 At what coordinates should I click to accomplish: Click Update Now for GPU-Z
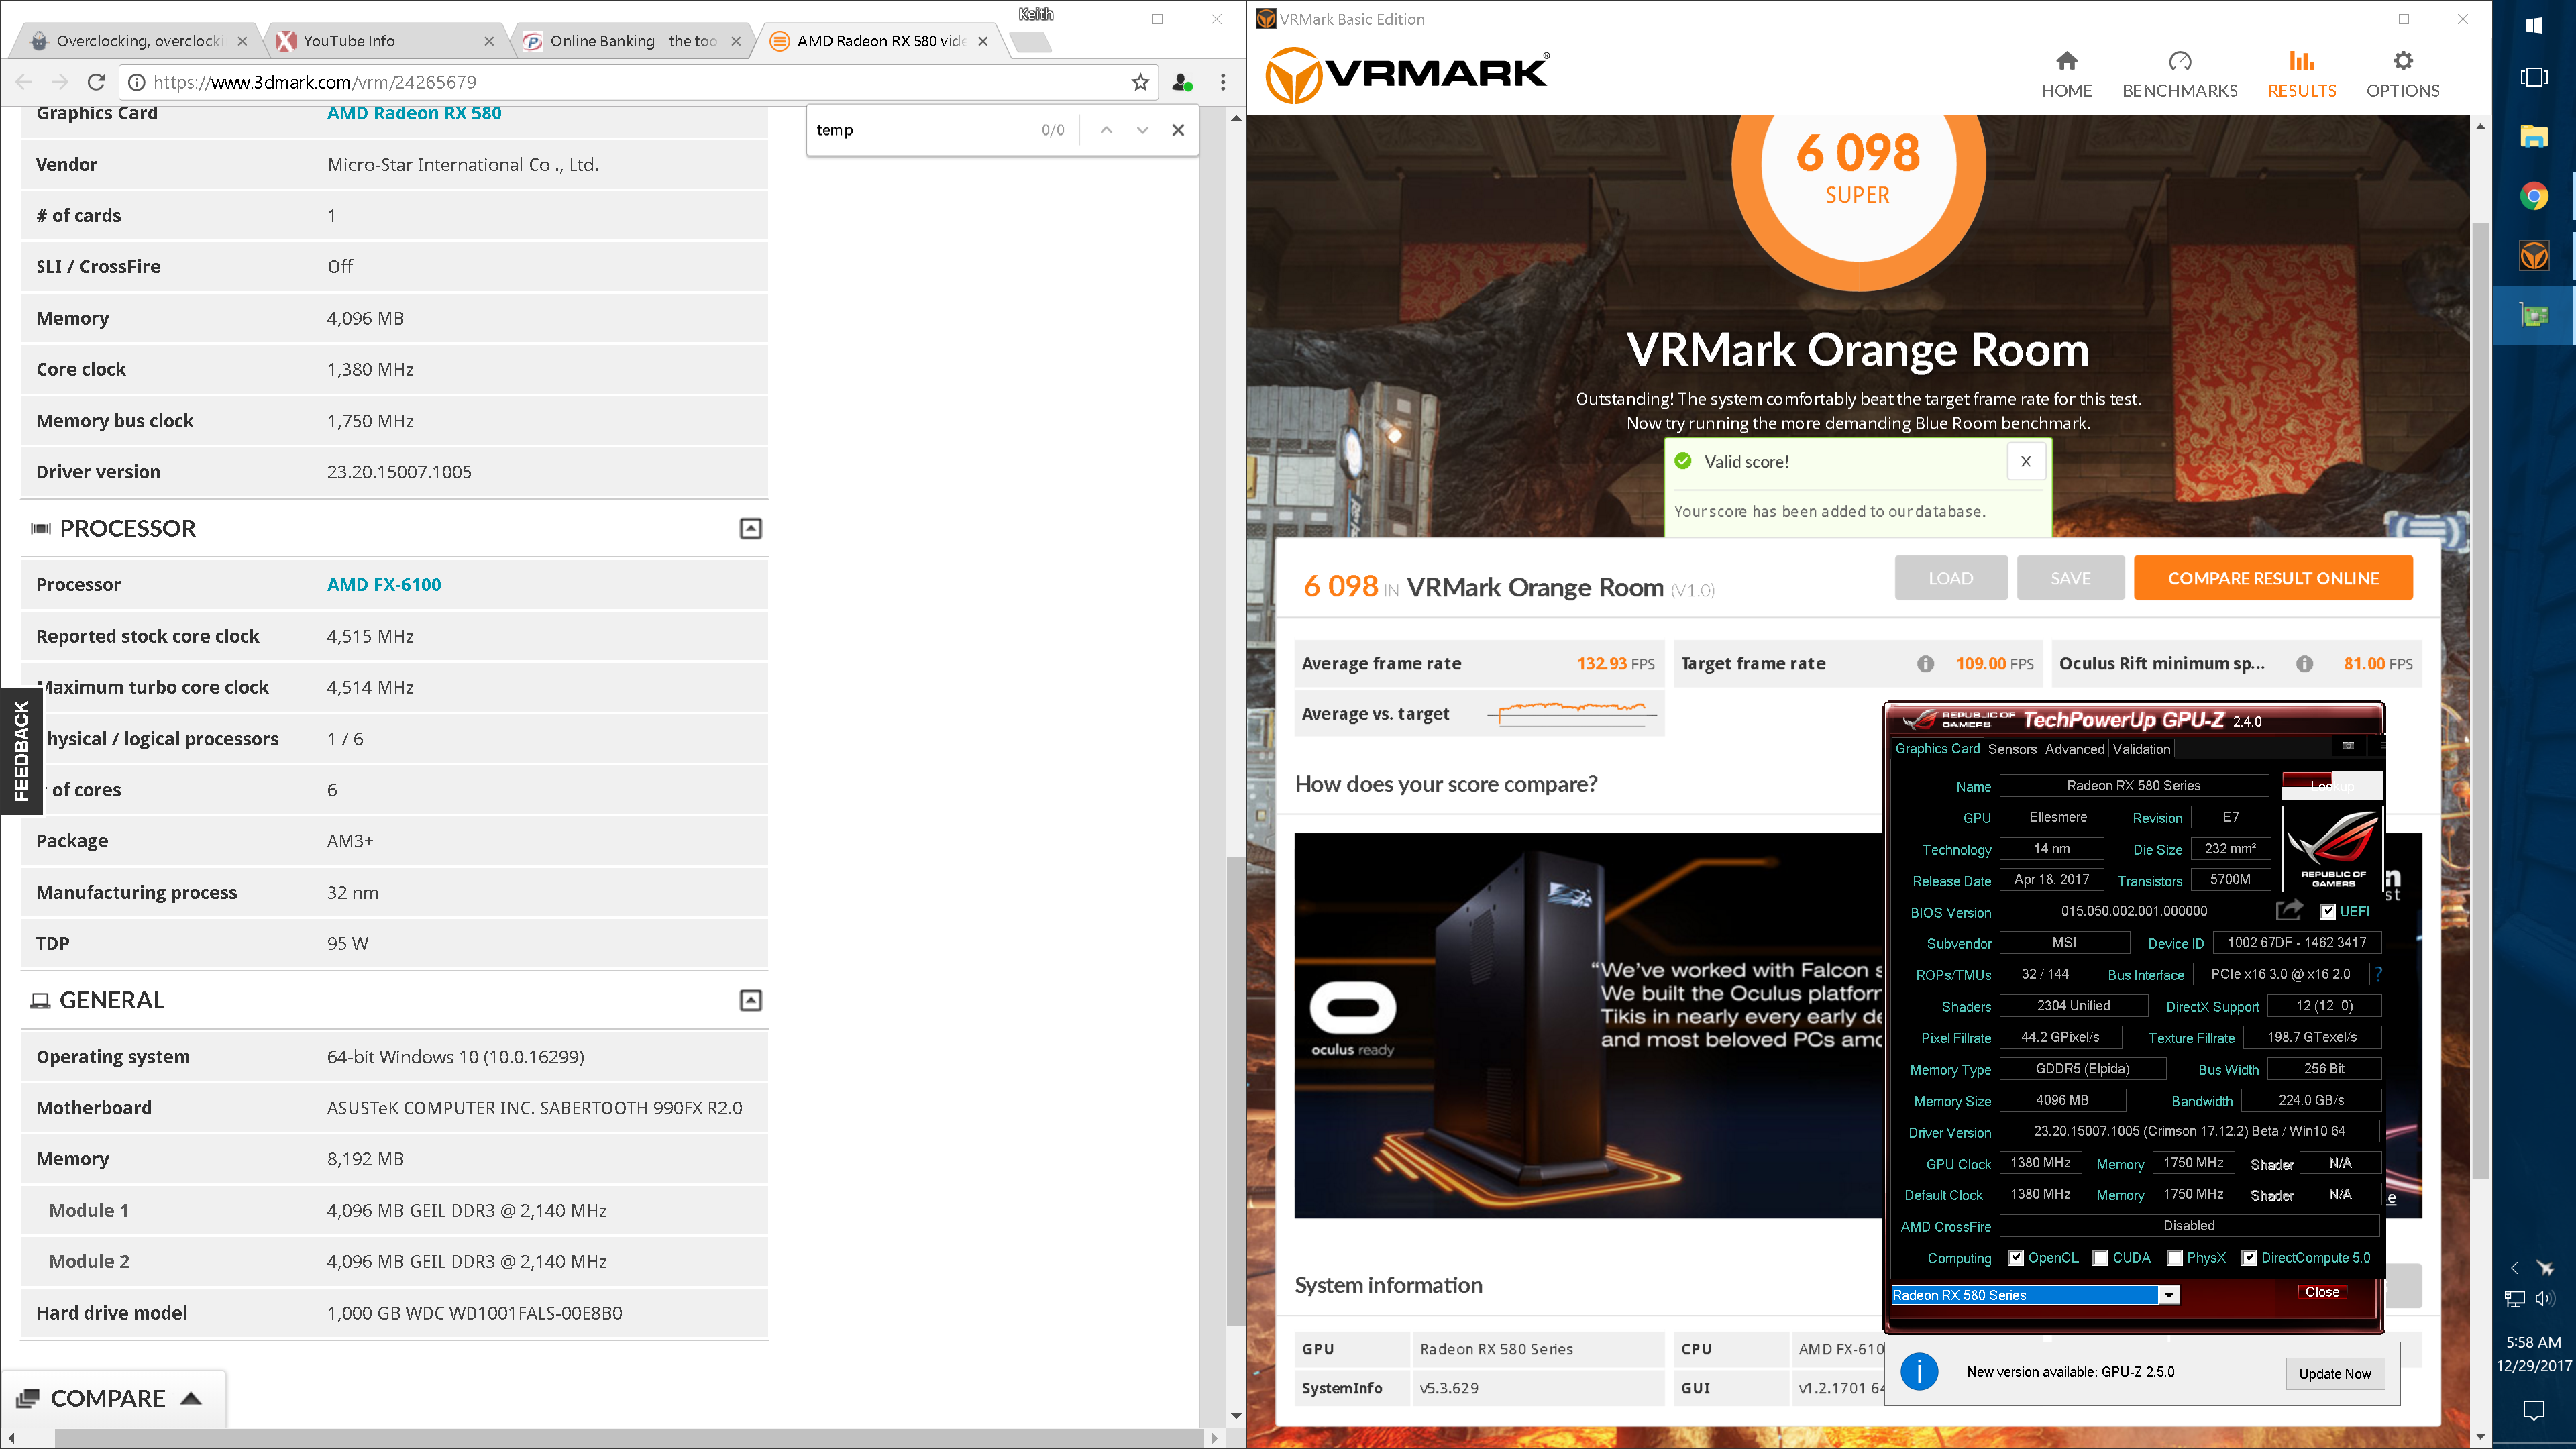click(2334, 1373)
